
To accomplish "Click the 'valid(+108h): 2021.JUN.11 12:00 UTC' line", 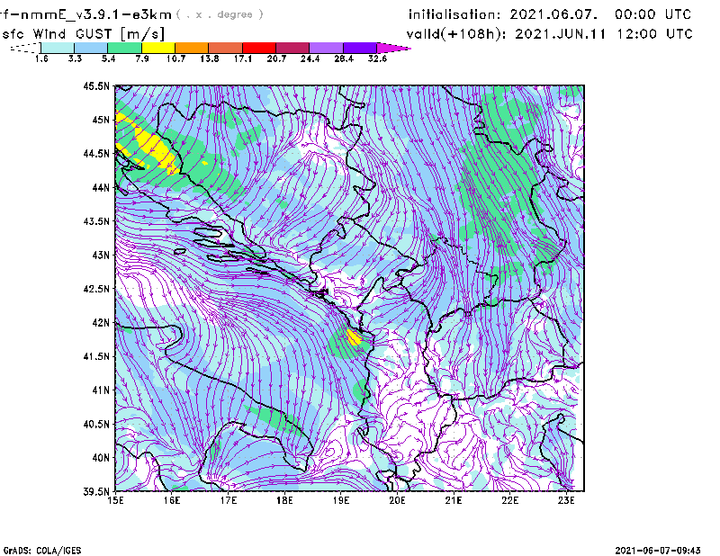I will pyautogui.click(x=549, y=34).
